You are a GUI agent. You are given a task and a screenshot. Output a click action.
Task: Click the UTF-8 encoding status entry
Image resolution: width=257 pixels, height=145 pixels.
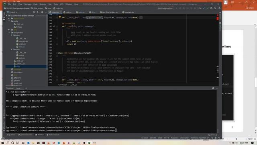pos(166,138)
